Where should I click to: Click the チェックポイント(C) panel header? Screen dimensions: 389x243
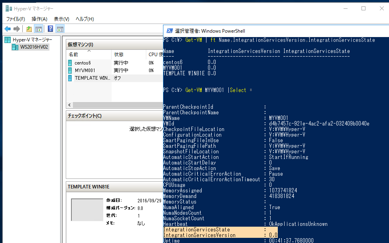[115, 116]
